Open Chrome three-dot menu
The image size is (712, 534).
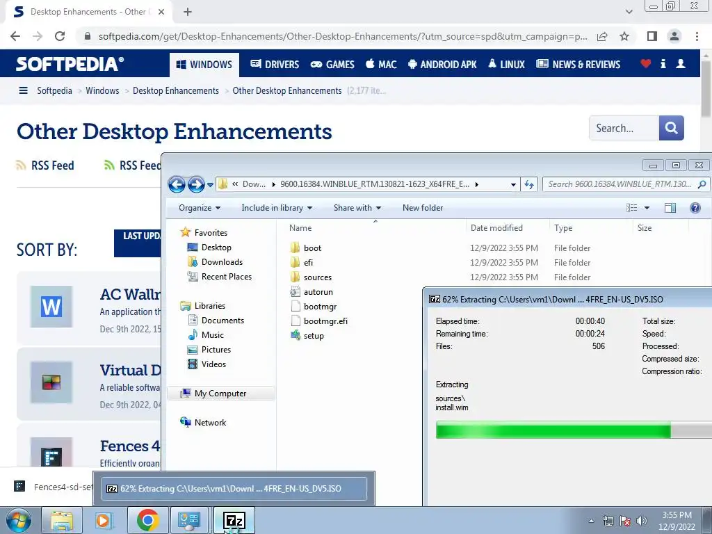click(x=697, y=36)
